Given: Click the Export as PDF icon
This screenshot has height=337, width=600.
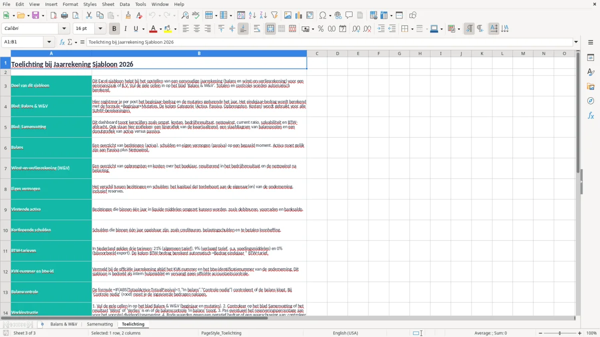Looking at the screenshot, I should pos(53,15).
